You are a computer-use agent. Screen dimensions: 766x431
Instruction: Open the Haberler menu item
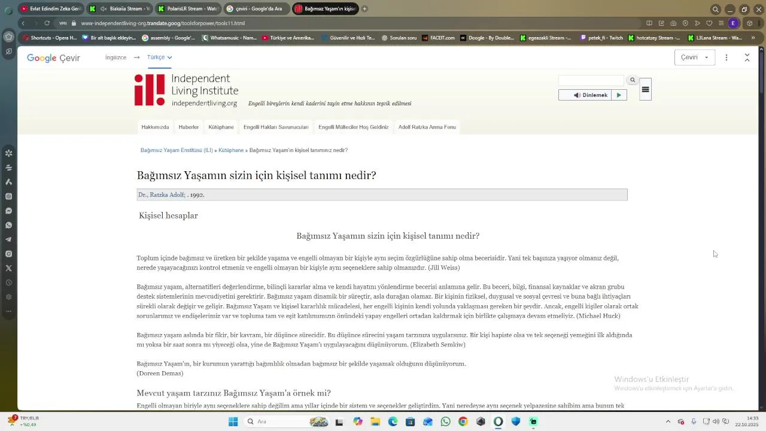pos(189,127)
